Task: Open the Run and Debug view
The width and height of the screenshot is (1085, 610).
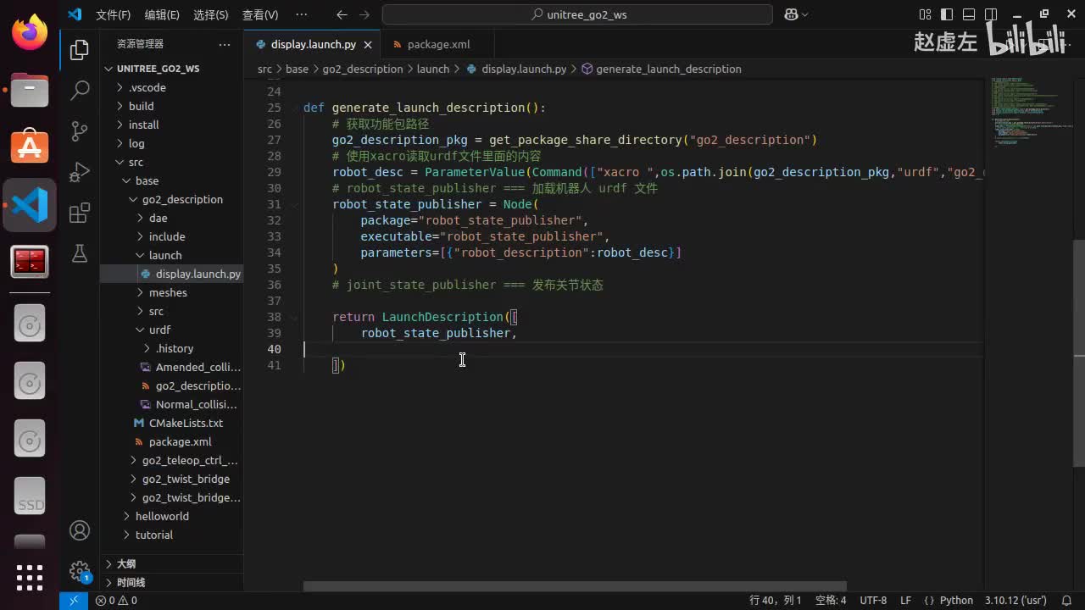Action: (x=80, y=171)
